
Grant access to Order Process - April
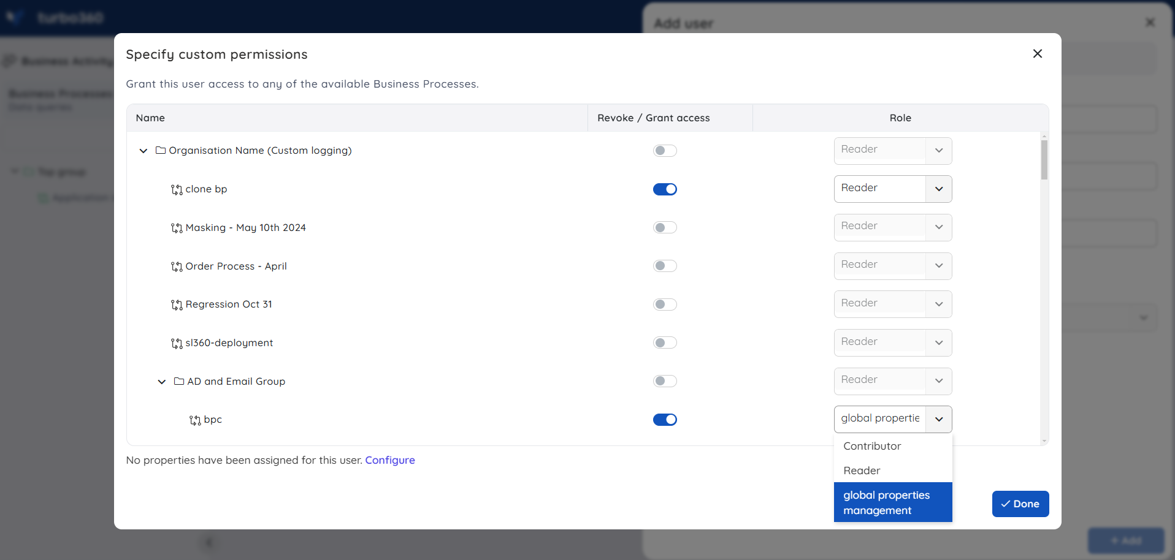pyautogui.click(x=665, y=266)
